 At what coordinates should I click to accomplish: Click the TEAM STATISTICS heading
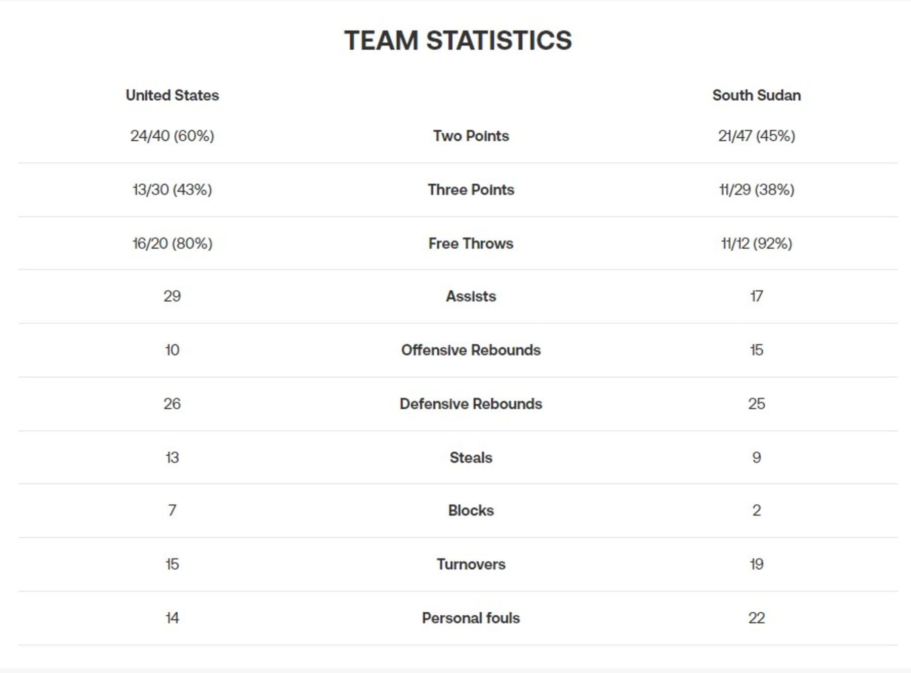[458, 41]
